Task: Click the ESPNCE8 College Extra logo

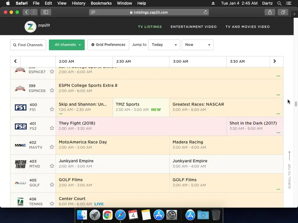Action: (x=20, y=89)
